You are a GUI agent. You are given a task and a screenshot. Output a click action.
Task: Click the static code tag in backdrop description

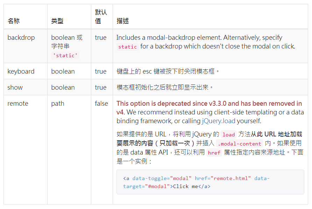click(x=127, y=46)
